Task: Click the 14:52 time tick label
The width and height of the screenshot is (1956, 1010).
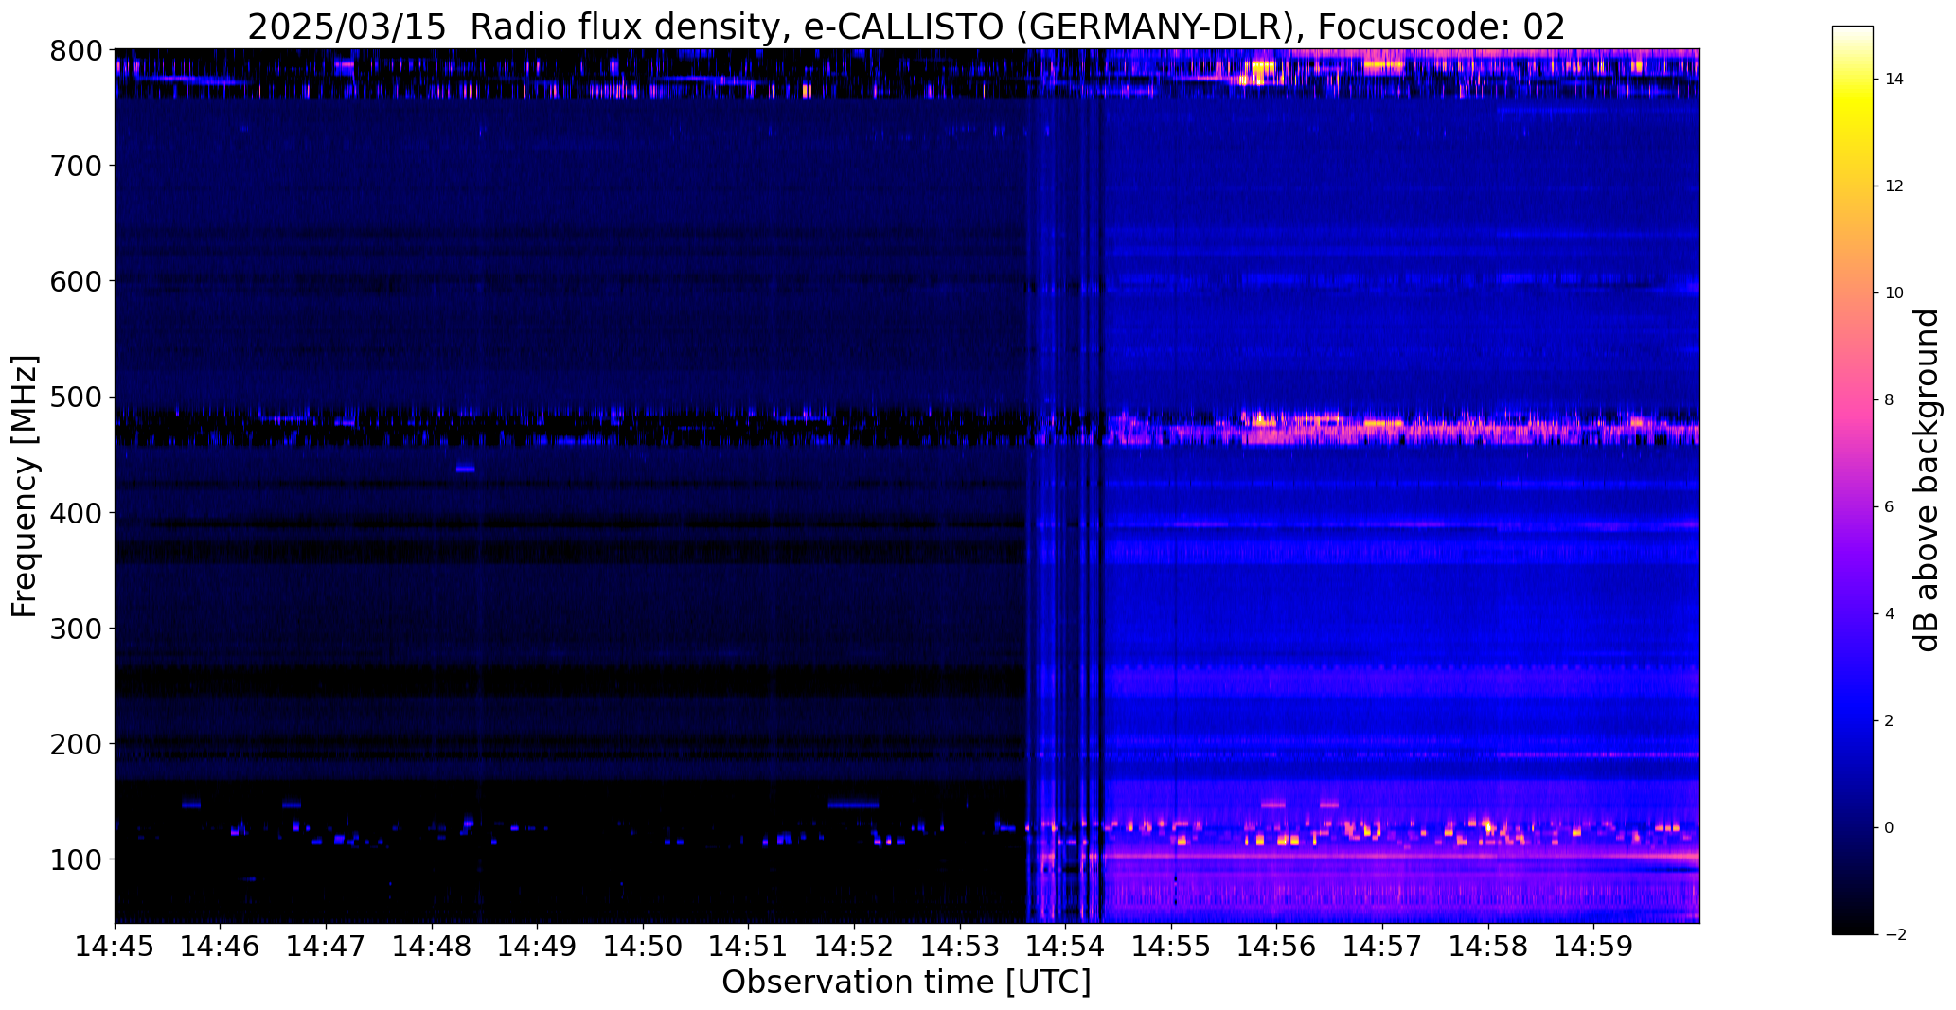Action: (x=854, y=947)
